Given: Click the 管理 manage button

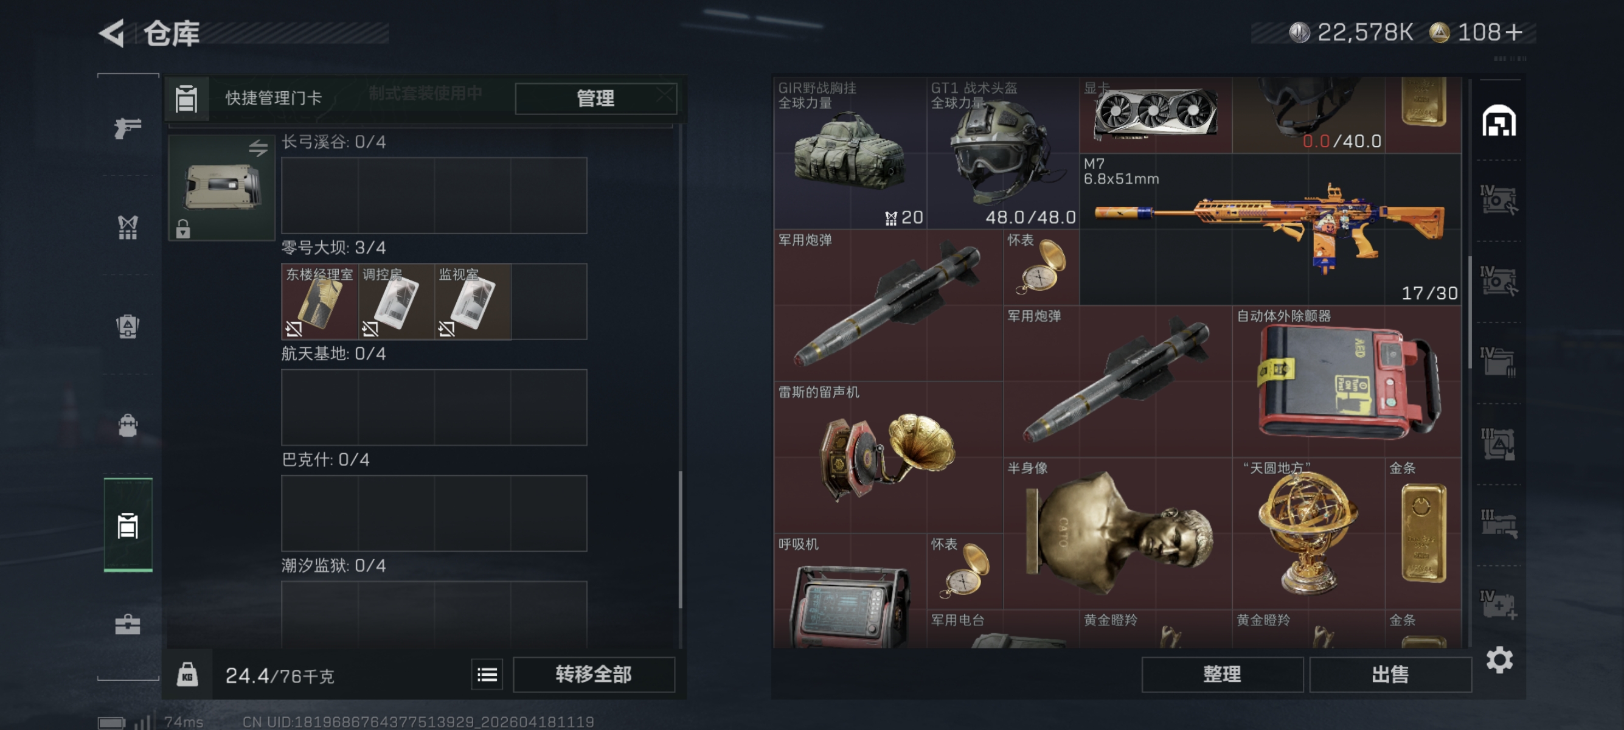Looking at the screenshot, I should pyautogui.click(x=595, y=99).
